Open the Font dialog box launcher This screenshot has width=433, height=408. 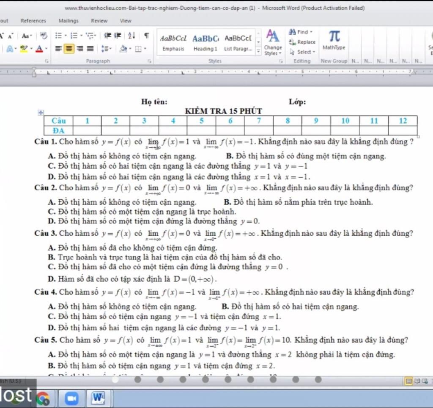click(47, 61)
